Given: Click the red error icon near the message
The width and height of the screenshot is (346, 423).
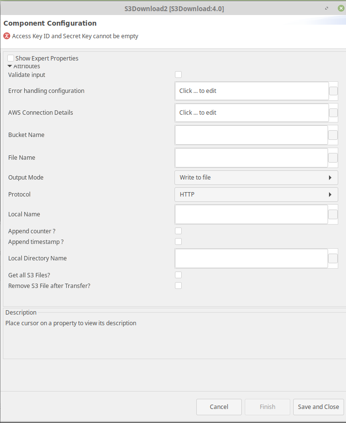Looking at the screenshot, I should [x=7, y=36].
